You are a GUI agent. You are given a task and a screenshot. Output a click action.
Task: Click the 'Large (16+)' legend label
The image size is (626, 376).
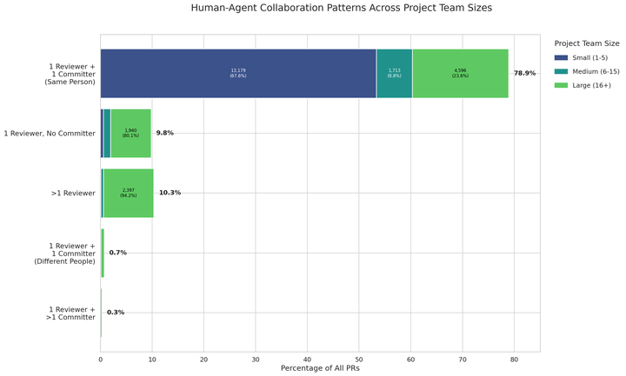591,85
